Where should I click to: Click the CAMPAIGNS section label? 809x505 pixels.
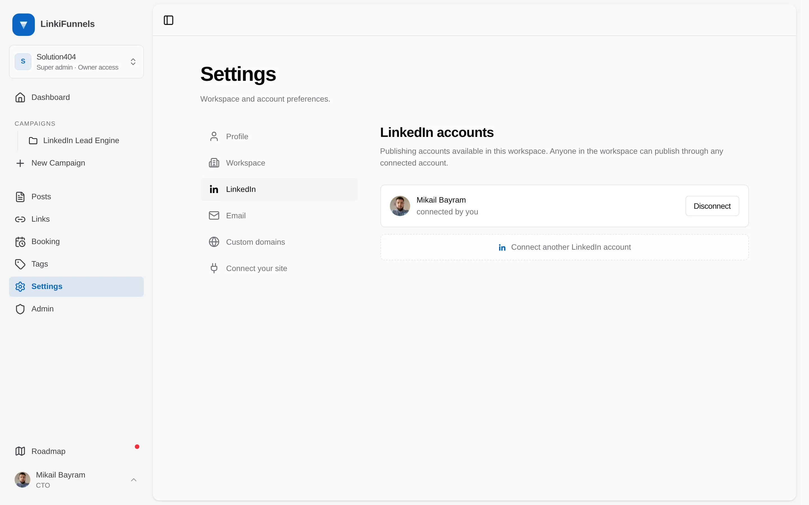[35, 123]
